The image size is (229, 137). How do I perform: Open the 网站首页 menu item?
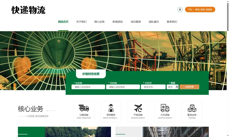pyautogui.click(x=63, y=22)
